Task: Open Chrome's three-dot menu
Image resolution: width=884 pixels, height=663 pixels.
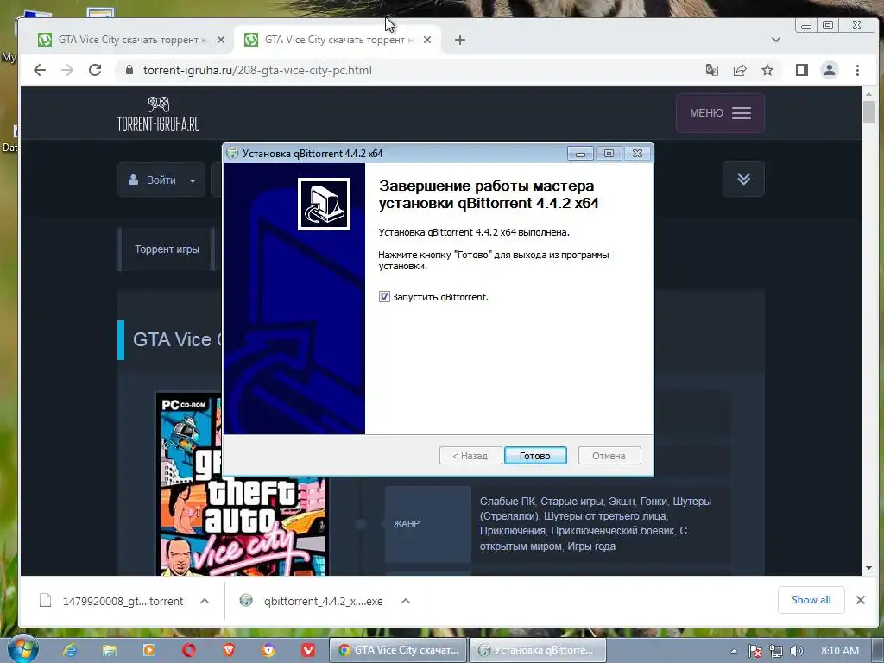Action: pos(857,70)
